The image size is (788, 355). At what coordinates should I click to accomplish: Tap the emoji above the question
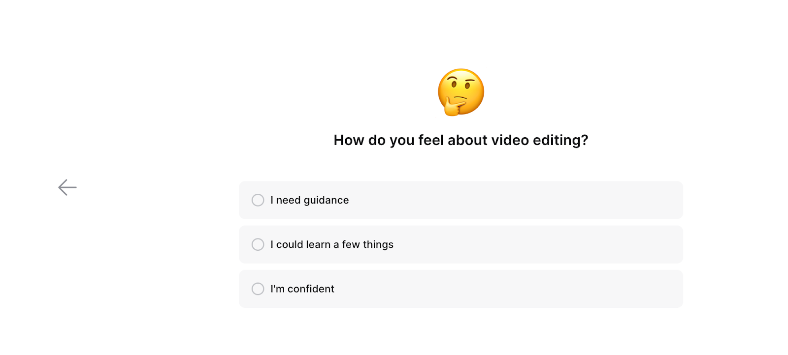click(x=460, y=92)
